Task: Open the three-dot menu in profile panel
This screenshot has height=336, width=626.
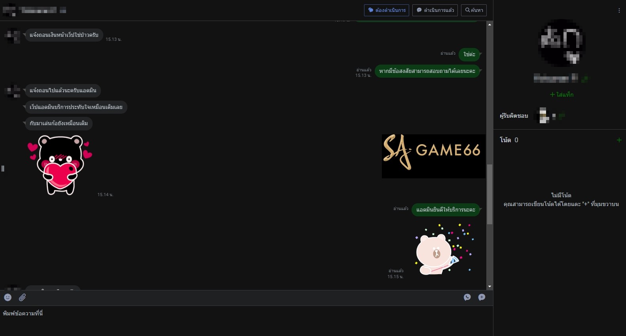Action: [619, 11]
